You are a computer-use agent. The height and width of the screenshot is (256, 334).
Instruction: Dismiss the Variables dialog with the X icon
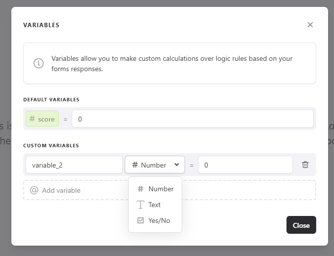tap(310, 25)
